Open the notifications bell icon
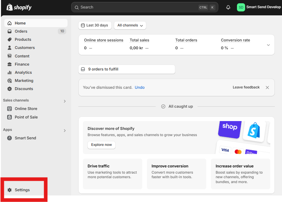 tap(228, 7)
